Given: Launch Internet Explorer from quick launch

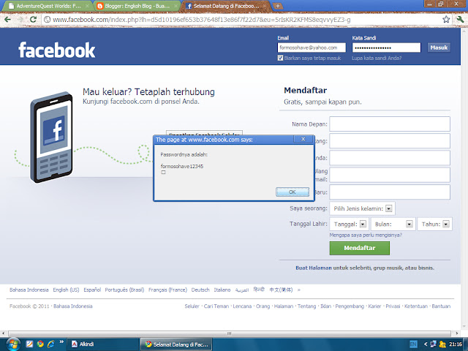Looking at the screenshot, I should (51, 344).
